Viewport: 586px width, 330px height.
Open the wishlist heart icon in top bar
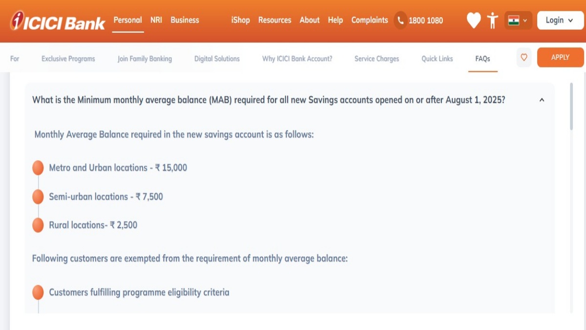[474, 20]
